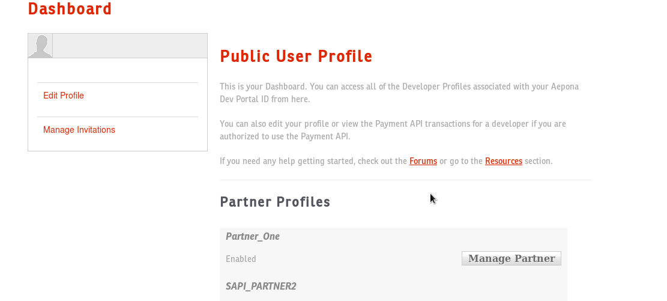Go to the Resources section link
Viewport: 667px width, 301px height.
click(x=504, y=161)
